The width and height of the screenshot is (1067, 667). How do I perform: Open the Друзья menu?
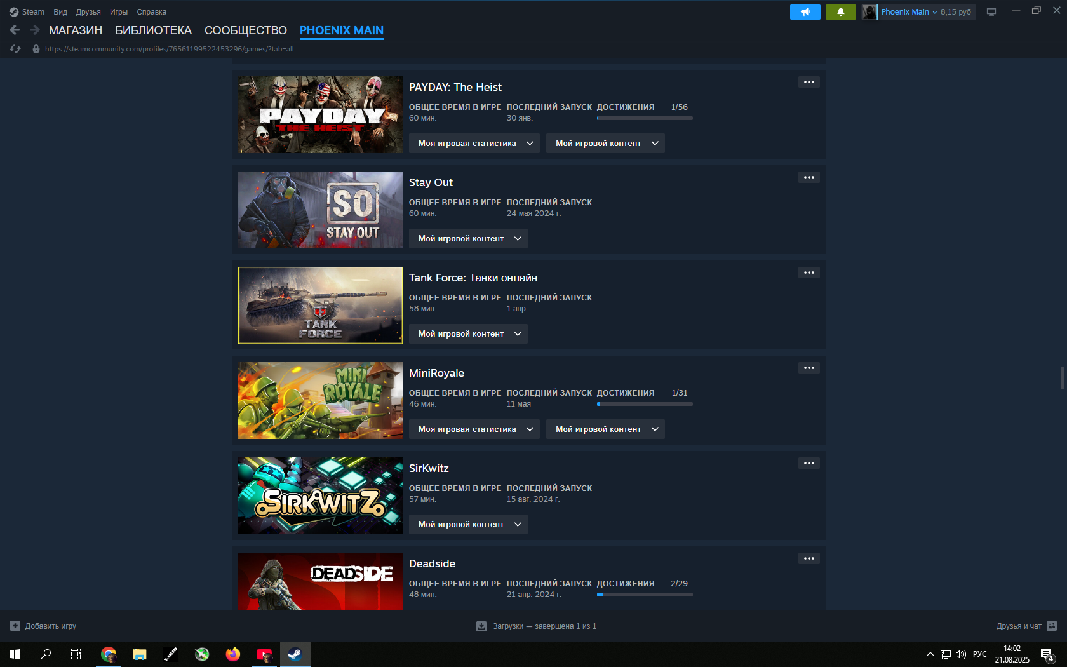[x=88, y=12]
